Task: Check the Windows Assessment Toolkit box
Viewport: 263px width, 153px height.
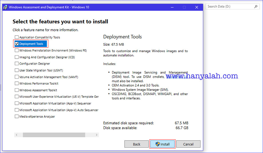Action: 17,90
